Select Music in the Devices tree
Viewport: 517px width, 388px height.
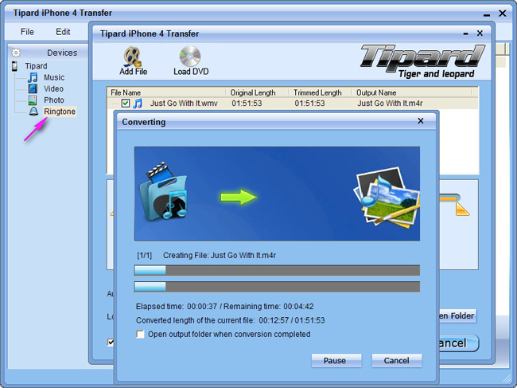(54, 77)
